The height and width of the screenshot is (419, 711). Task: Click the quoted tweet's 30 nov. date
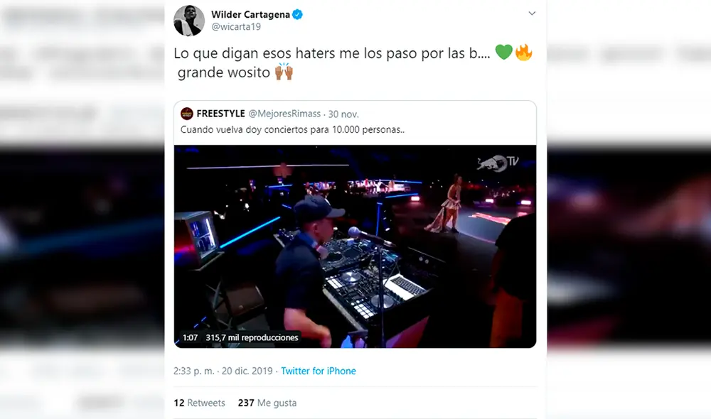click(x=344, y=114)
